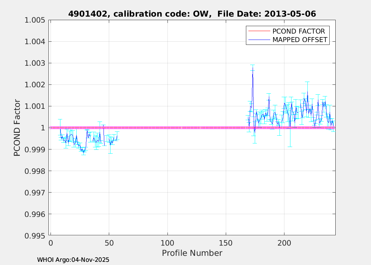The width and height of the screenshot is (371, 265).
Task: Click the 1.002 y-axis tick label
Action: (35, 84)
